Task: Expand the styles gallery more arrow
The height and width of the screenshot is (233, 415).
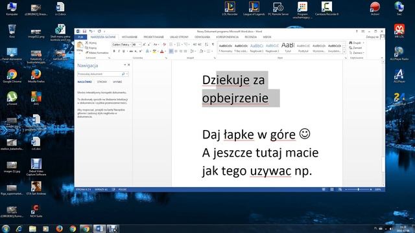Action: tap(344, 52)
